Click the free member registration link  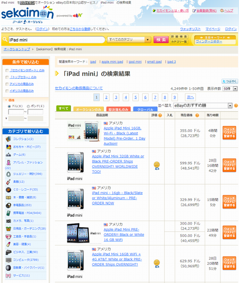tap(206, 11)
